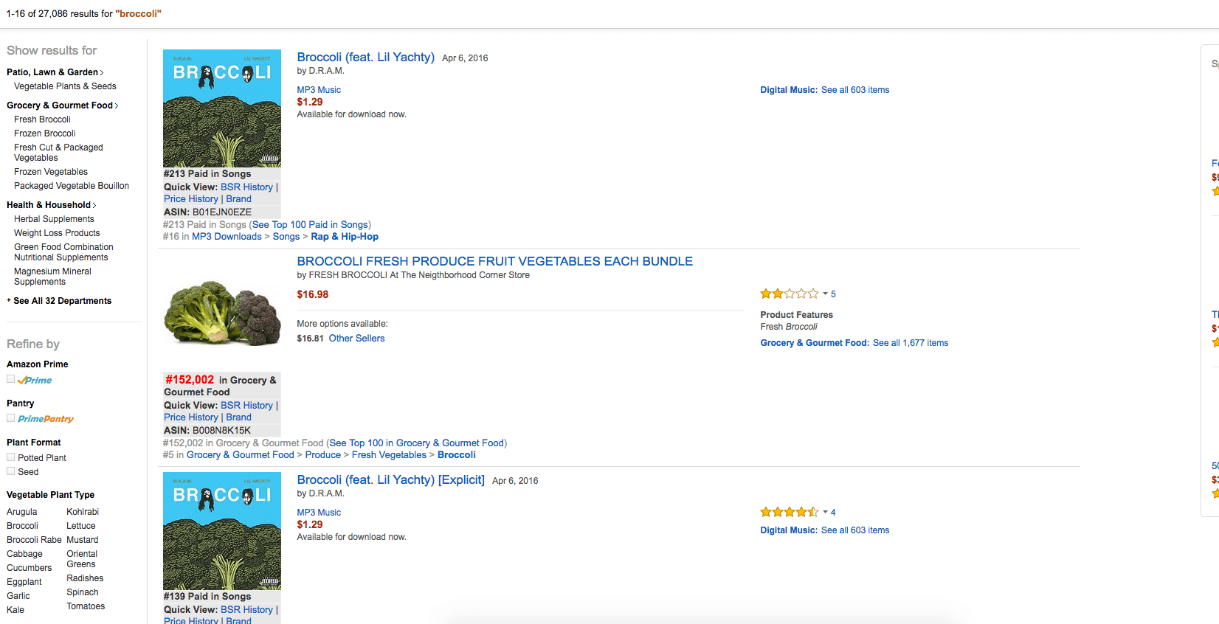Expand the Patio, Lawn & Garden category
Image resolution: width=1219 pixels, height=624 pixels.
pos(55,72)
